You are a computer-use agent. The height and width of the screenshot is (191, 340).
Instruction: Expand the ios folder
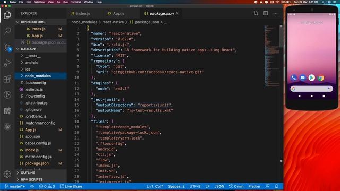41,69
